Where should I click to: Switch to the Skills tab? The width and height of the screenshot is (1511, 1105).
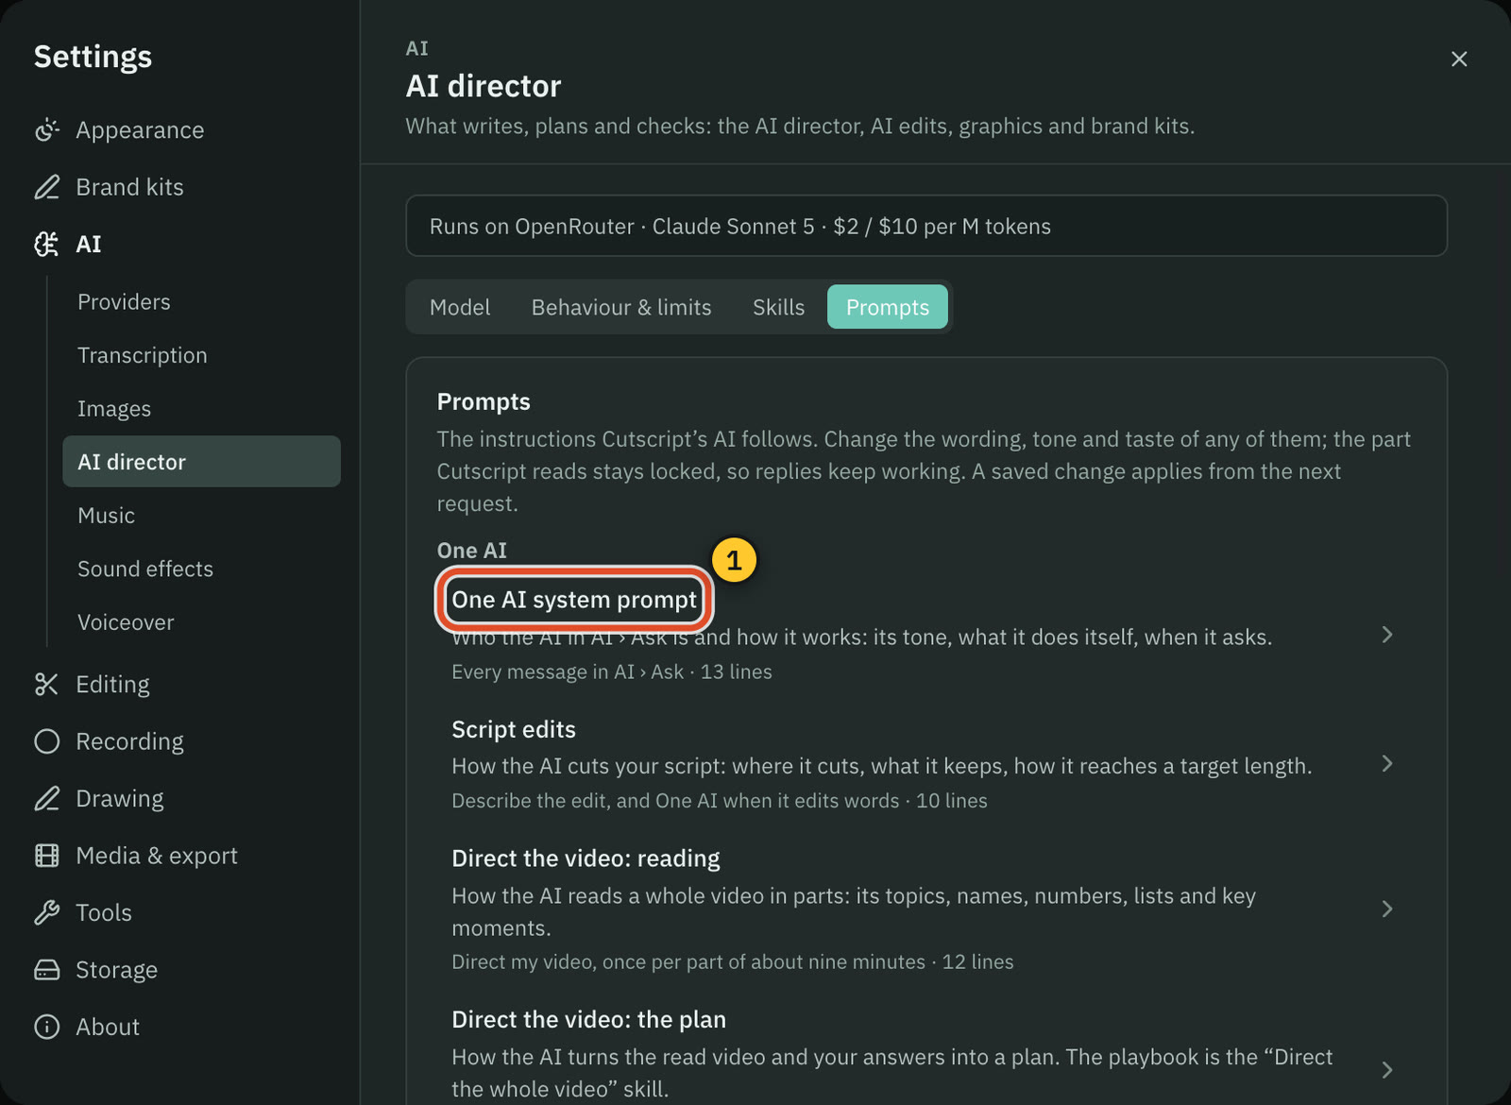pyautogui.click(x=779, y=307)
